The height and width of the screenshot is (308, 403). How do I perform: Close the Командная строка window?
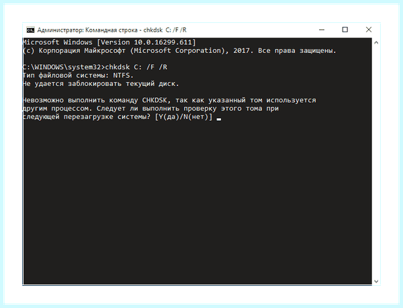coord(369,30)
